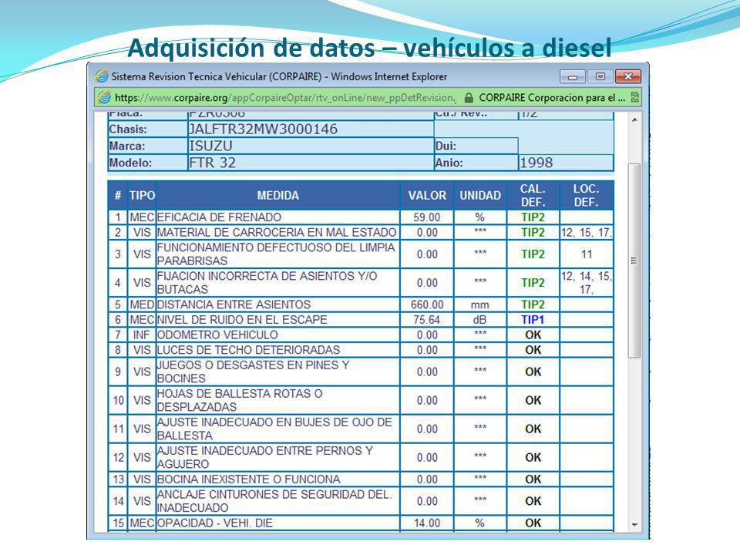Click the EFICACIA DE FRENADO row text
740x555 pixels.
coord(219,217)
